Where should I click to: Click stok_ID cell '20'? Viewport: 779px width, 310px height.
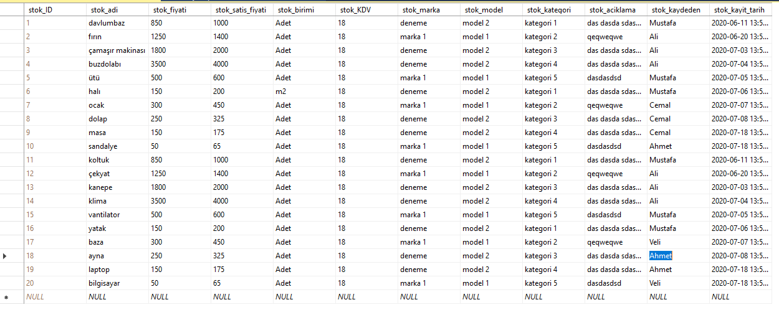55,283
